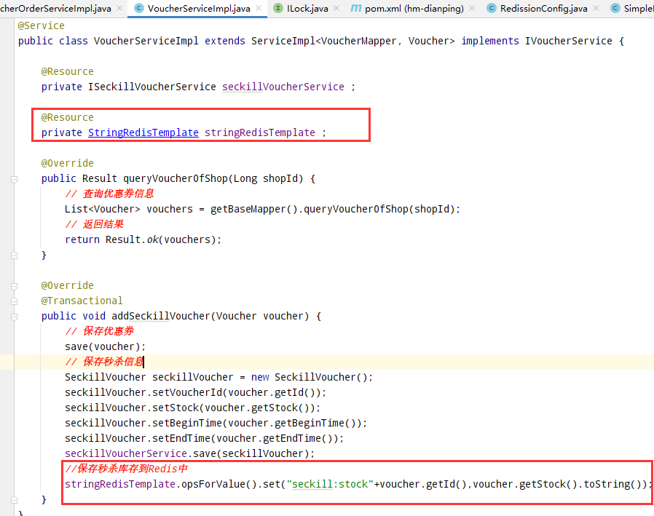Click IVoucherService in the implements clause
This screenshot has width=654, height=516.
tap(569, 41)
